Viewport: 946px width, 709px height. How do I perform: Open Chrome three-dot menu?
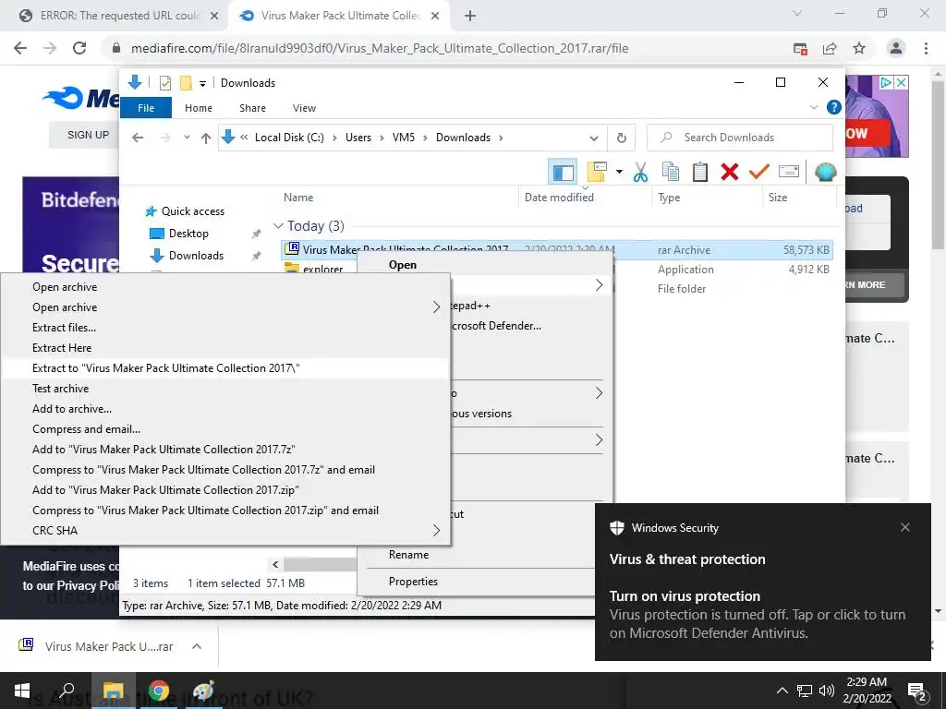point(926,48)
